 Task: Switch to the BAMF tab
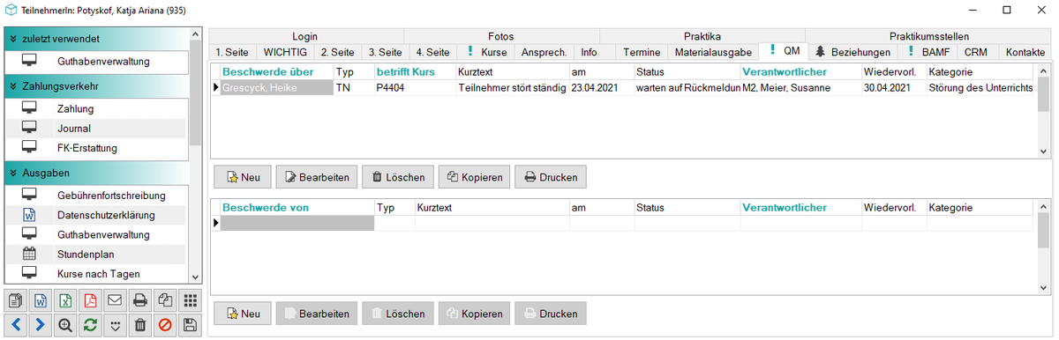pyautogui.click(x=928, y=52)
